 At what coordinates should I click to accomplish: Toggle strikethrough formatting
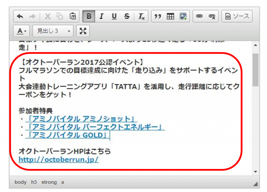pyautogui.click(x=127, y=17)
